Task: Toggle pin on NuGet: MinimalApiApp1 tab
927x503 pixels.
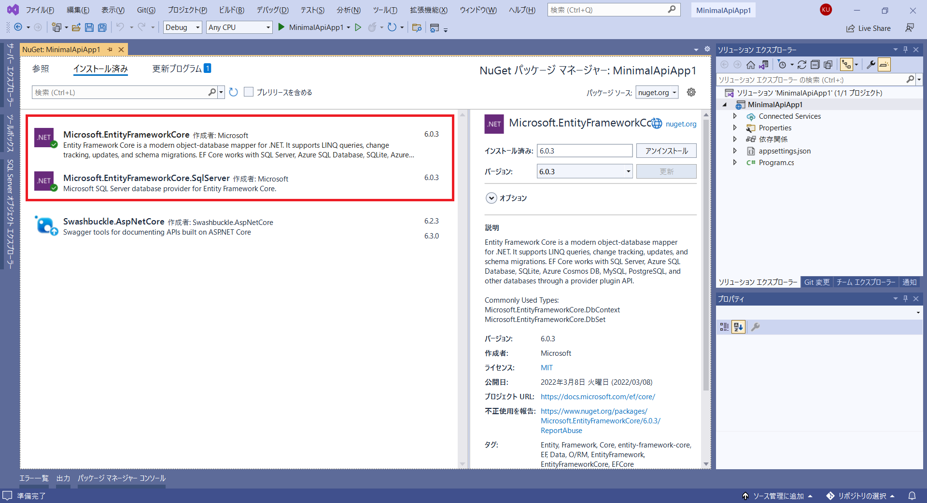Action: (x=110, y=49)
